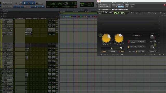Open the Grid value dropdown arrow
166x93 pixels.
pyautogui.click(x=93, y=3)
